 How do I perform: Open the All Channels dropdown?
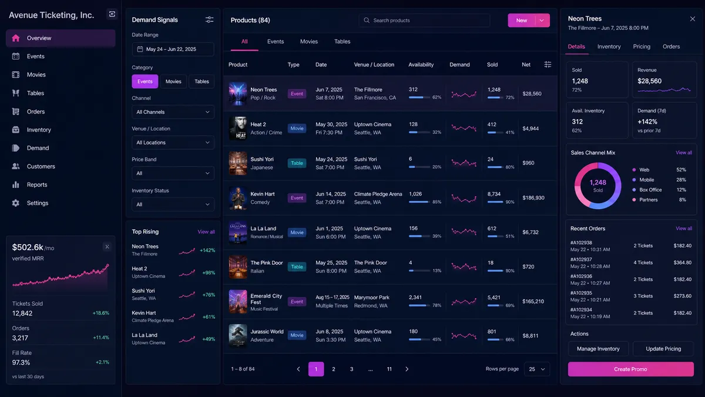click(x=173, y=112)
